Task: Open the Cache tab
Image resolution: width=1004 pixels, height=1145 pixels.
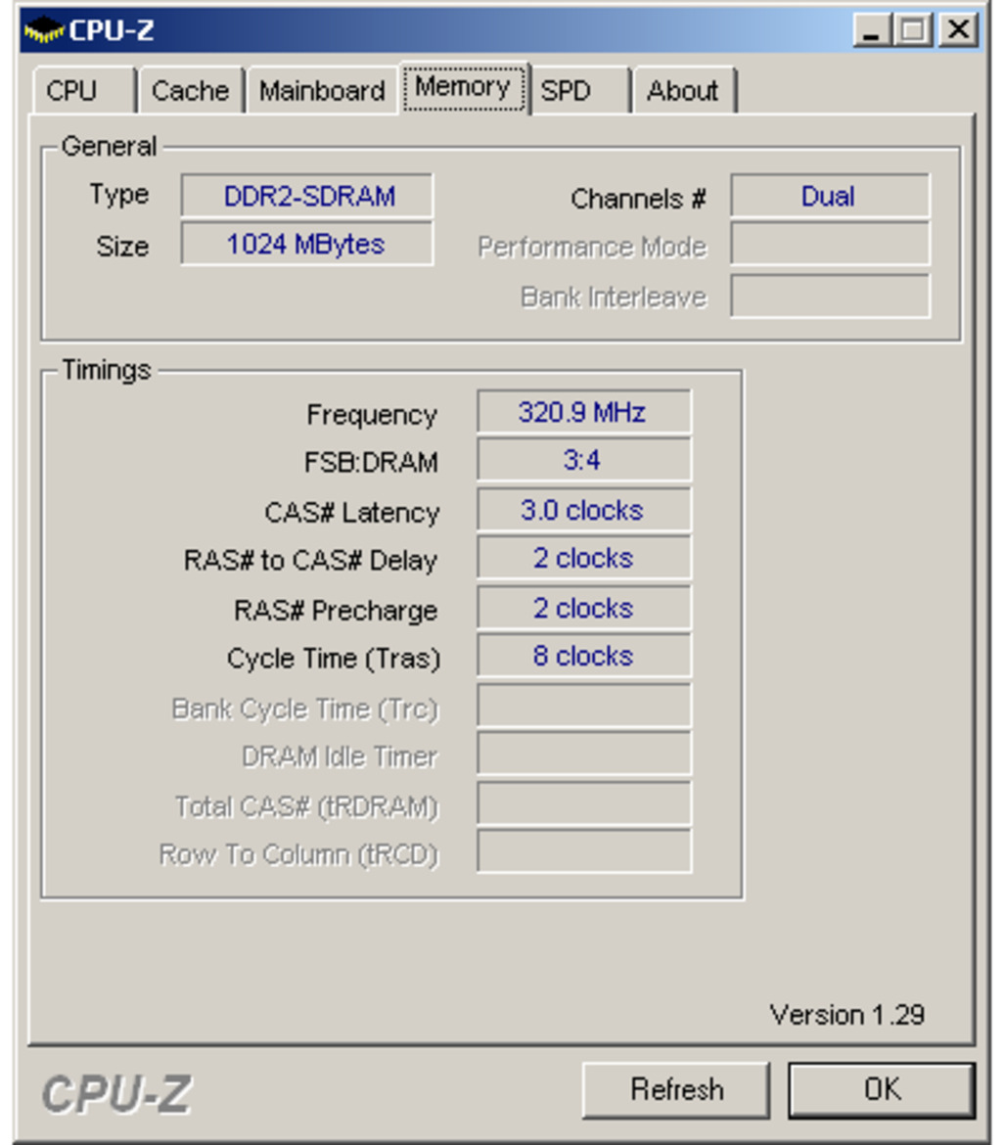Action: click(x=191, y=91)
